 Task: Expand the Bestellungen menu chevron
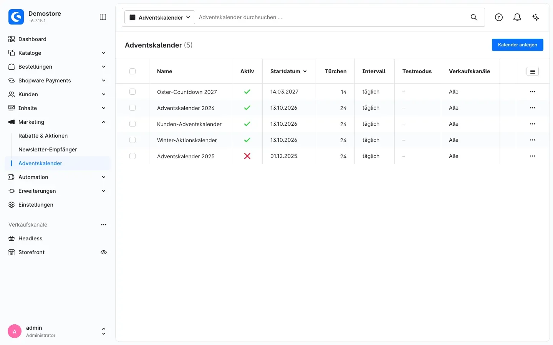tap(104, 67)
